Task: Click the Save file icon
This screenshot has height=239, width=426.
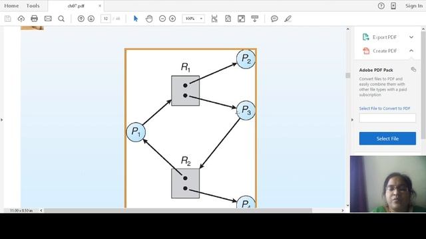Action: [8, 19]
